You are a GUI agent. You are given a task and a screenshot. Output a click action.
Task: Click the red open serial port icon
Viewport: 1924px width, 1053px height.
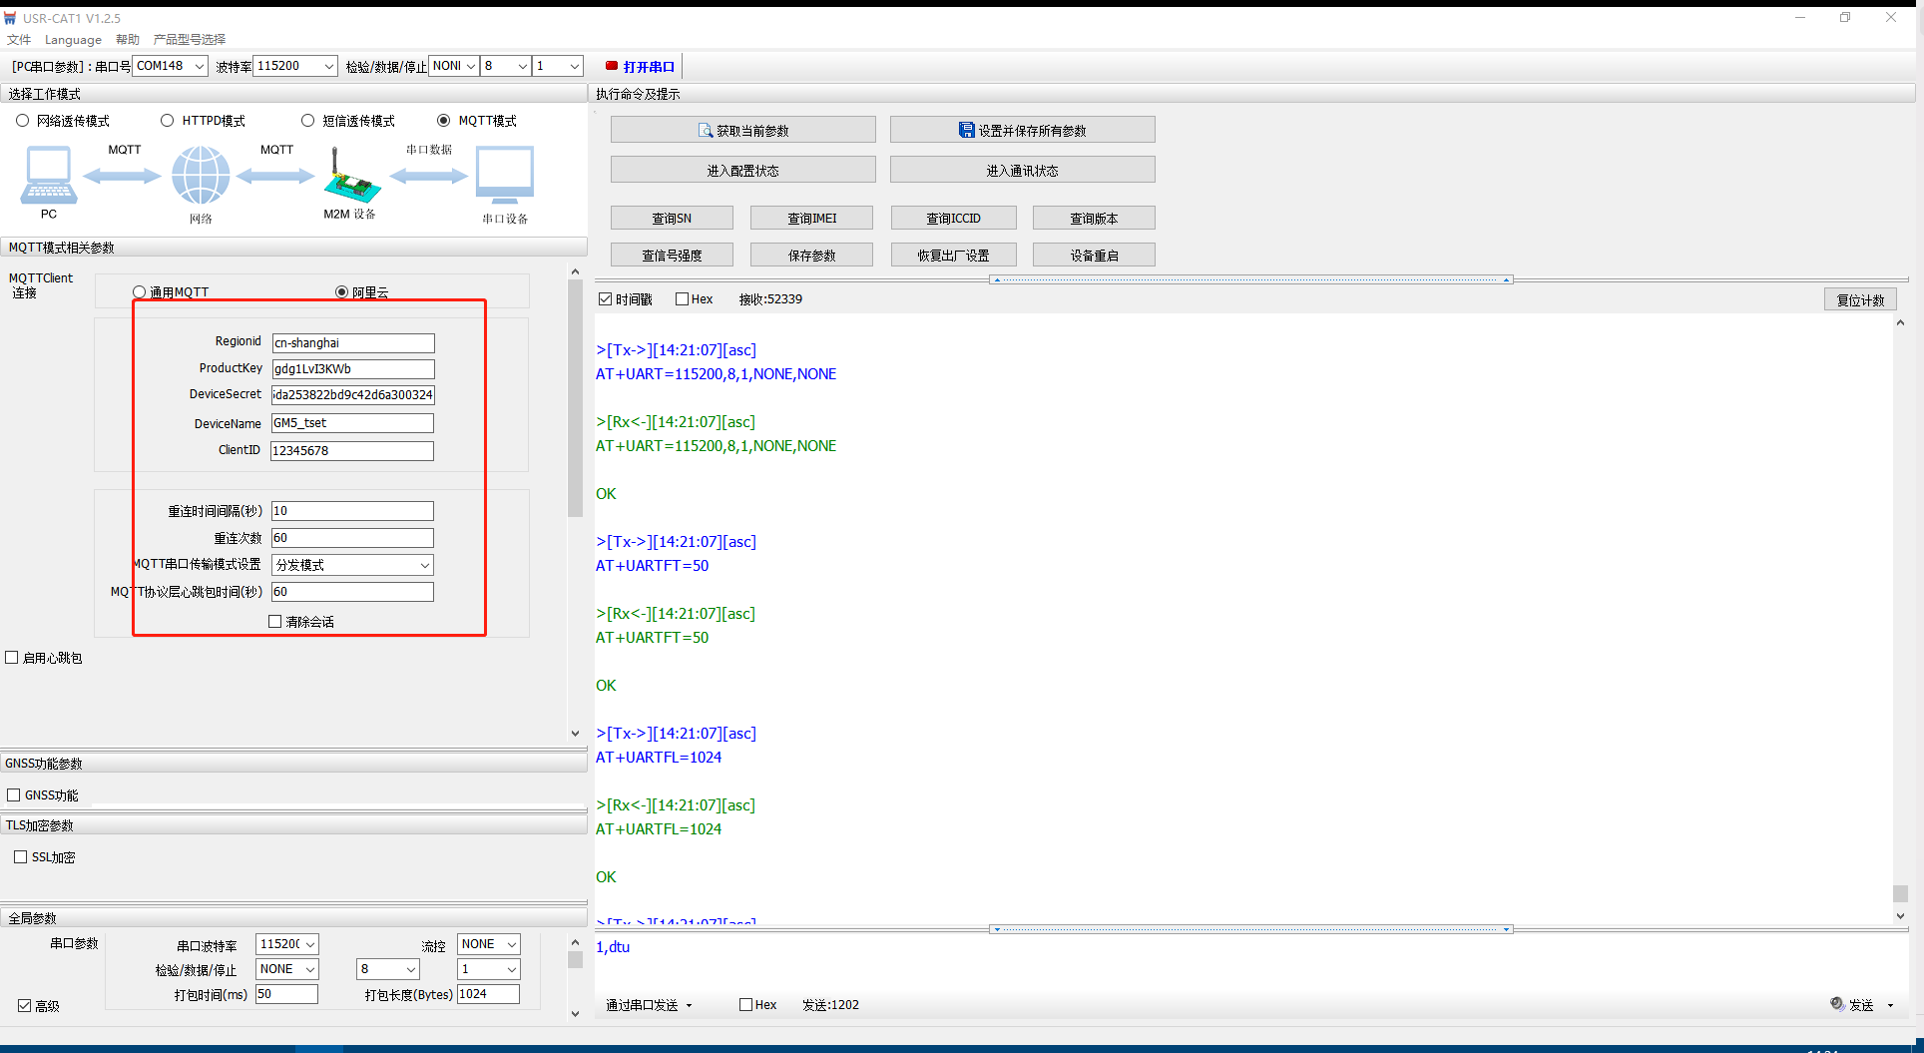tap(612, 66)
